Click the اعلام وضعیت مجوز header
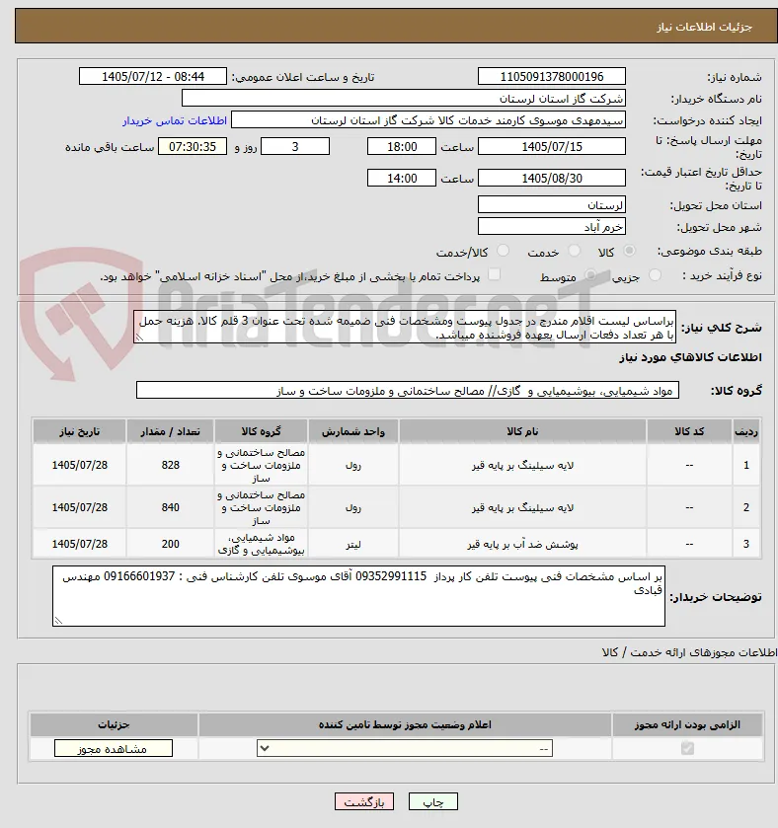 click(x=405, y=724)
